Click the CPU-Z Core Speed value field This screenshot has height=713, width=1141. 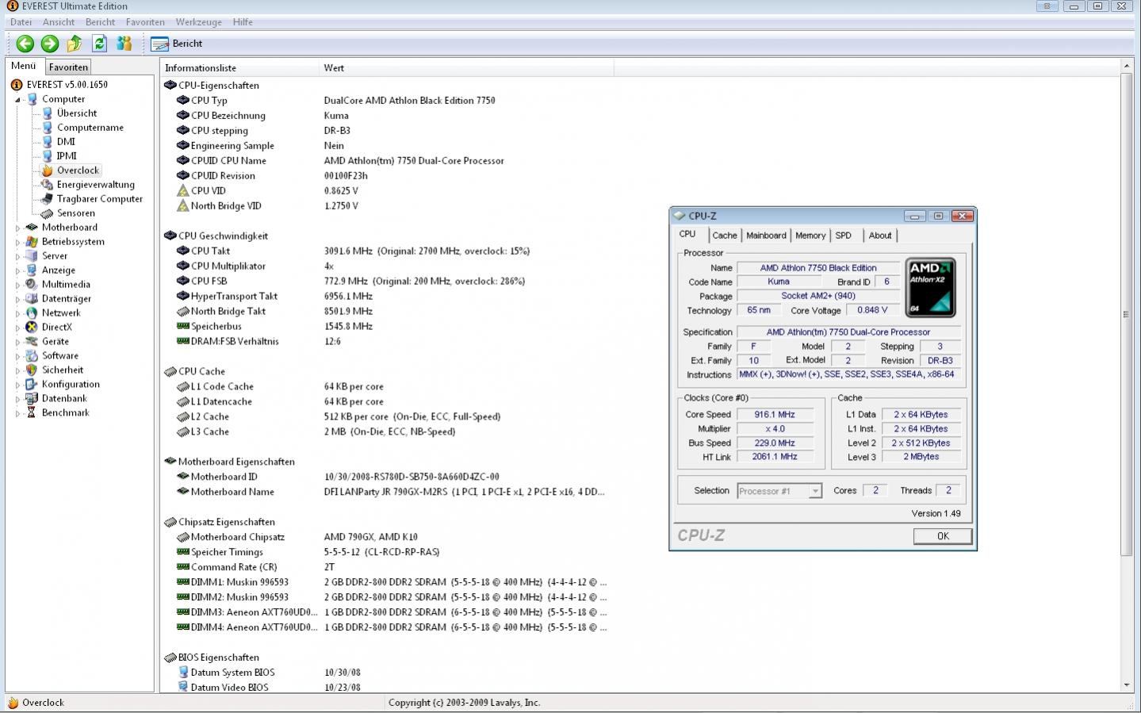click(775, 414)
